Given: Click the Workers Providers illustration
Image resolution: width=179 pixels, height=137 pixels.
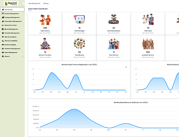Looking at the screenshot, I should (45, 43).
